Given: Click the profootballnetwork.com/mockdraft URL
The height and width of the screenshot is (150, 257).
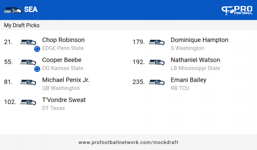Looking at the screenshot, I should pos(128,142).
